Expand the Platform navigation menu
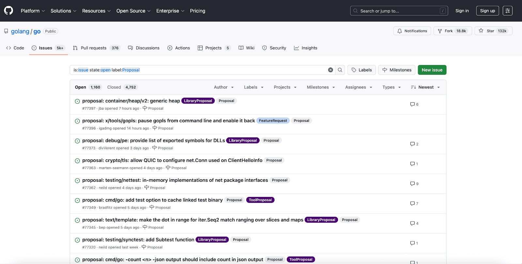Image resolution: width=522 pixels, height=264 pixels. click(x=33, y=11)
